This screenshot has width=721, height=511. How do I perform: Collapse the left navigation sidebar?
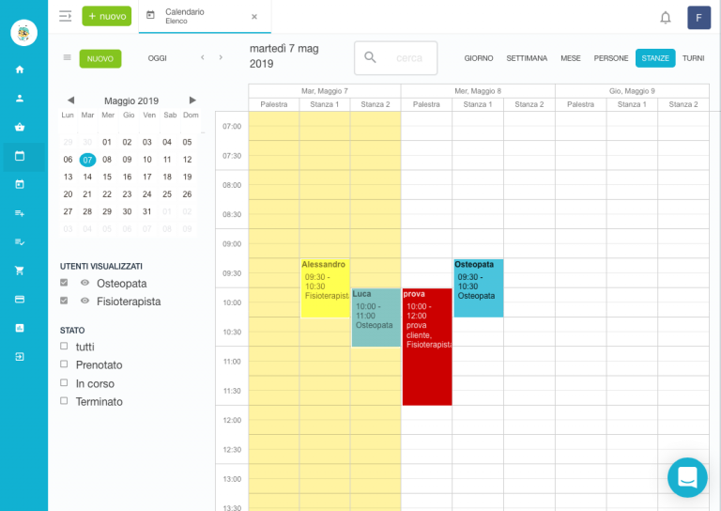pyautogui.click(x=65, y=16)
